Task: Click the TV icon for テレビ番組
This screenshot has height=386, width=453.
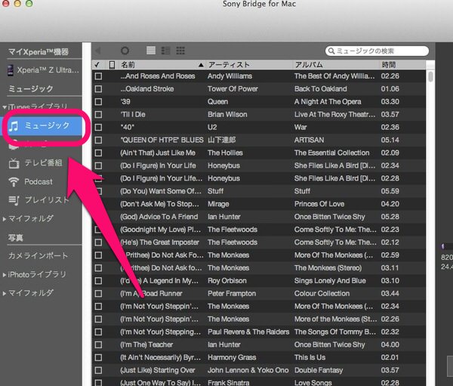Action: [x=14, y=163]
